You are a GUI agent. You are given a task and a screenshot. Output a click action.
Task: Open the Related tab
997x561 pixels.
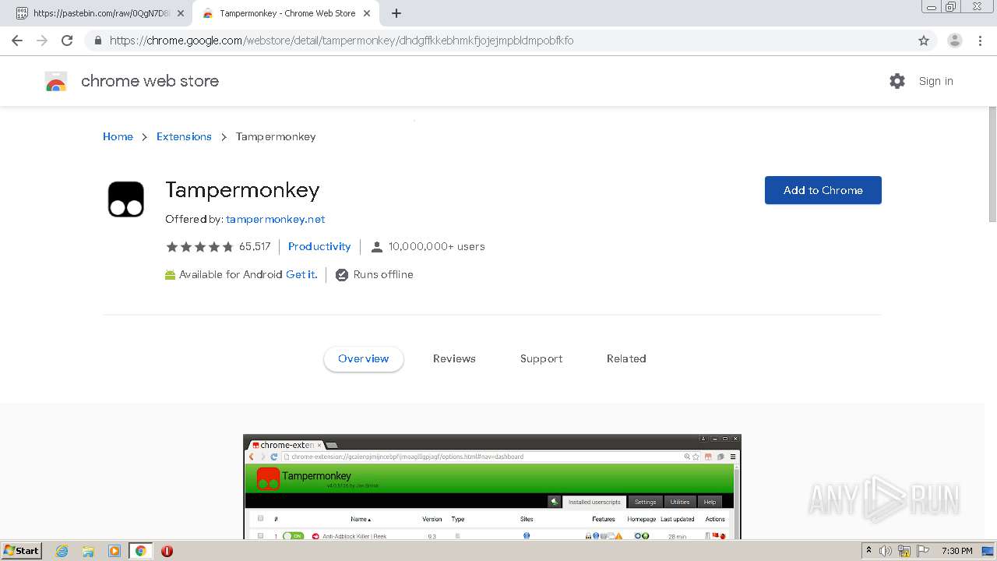tap(626, 359)
